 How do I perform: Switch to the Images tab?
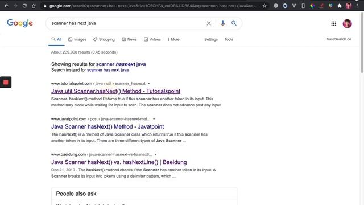[77, 39]
